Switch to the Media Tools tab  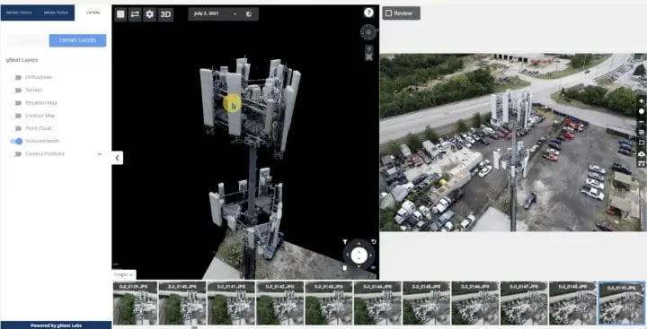click(56, 13)
